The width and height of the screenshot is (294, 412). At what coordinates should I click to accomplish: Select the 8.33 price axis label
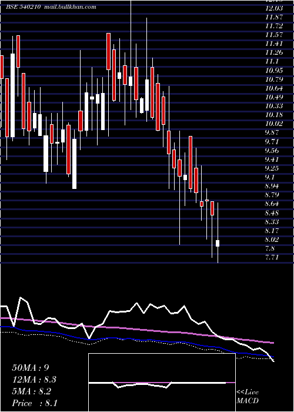point(273,222)
